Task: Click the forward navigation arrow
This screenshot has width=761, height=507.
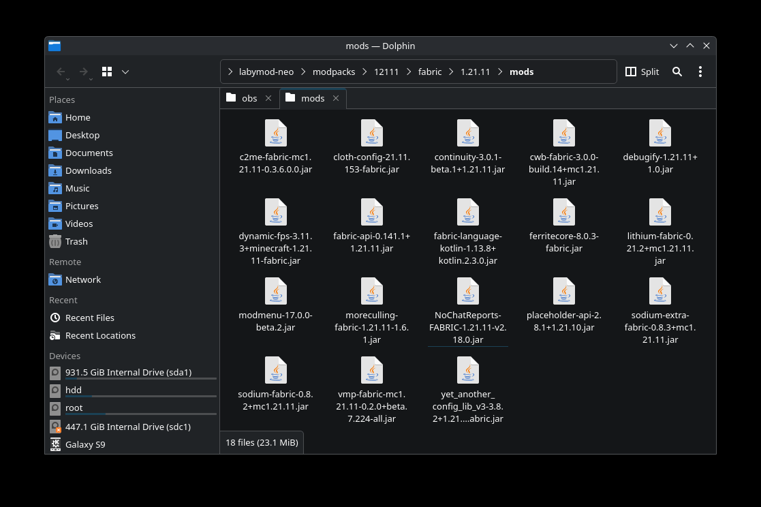Action: [x=83, y=72]
